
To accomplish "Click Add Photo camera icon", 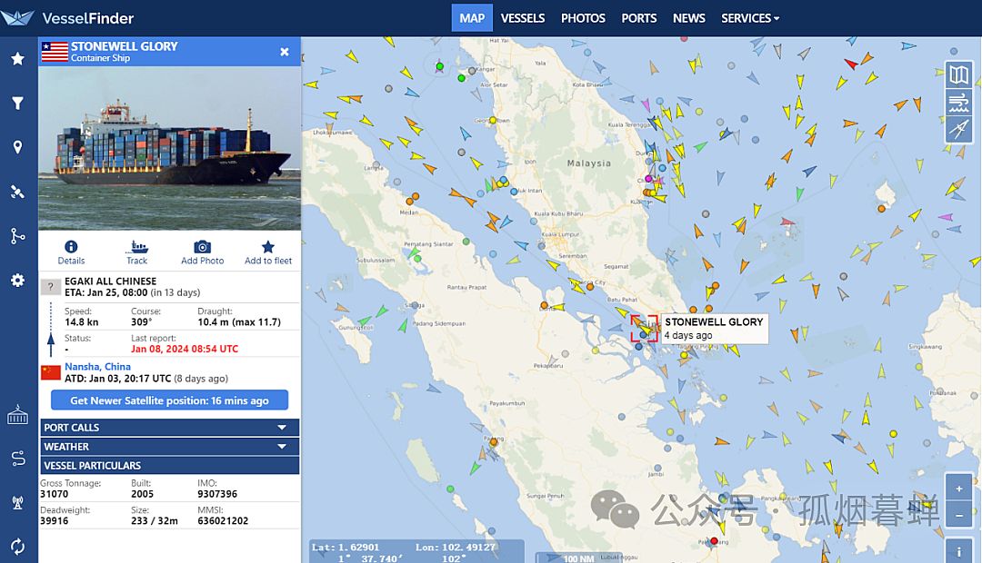I will pyautogui.click(x=202, y=247).
